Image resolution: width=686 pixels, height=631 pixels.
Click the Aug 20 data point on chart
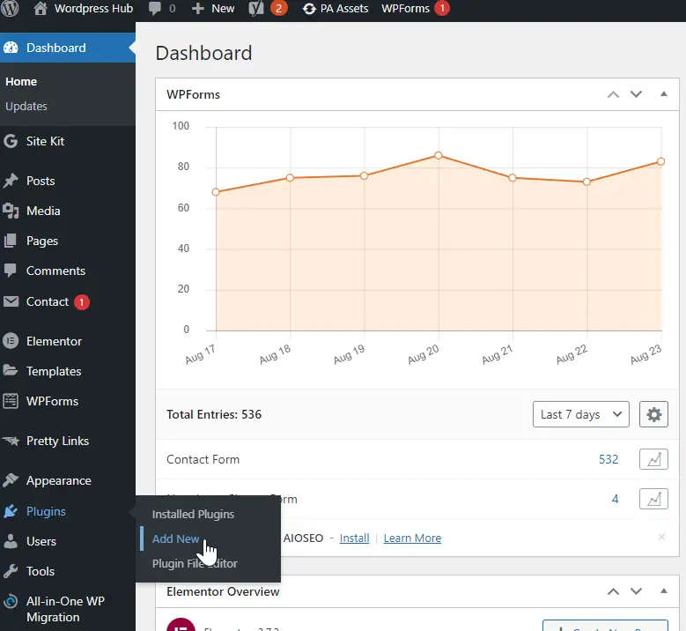pyautogui.click(x=439, y=155)
